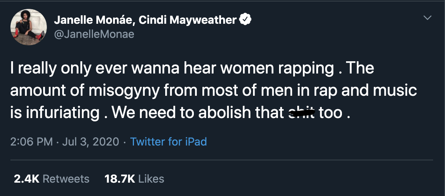Click the divider line above the retweet stats
Screen dimensions: 445x196
pyautogui.click(x=222, y=160)
